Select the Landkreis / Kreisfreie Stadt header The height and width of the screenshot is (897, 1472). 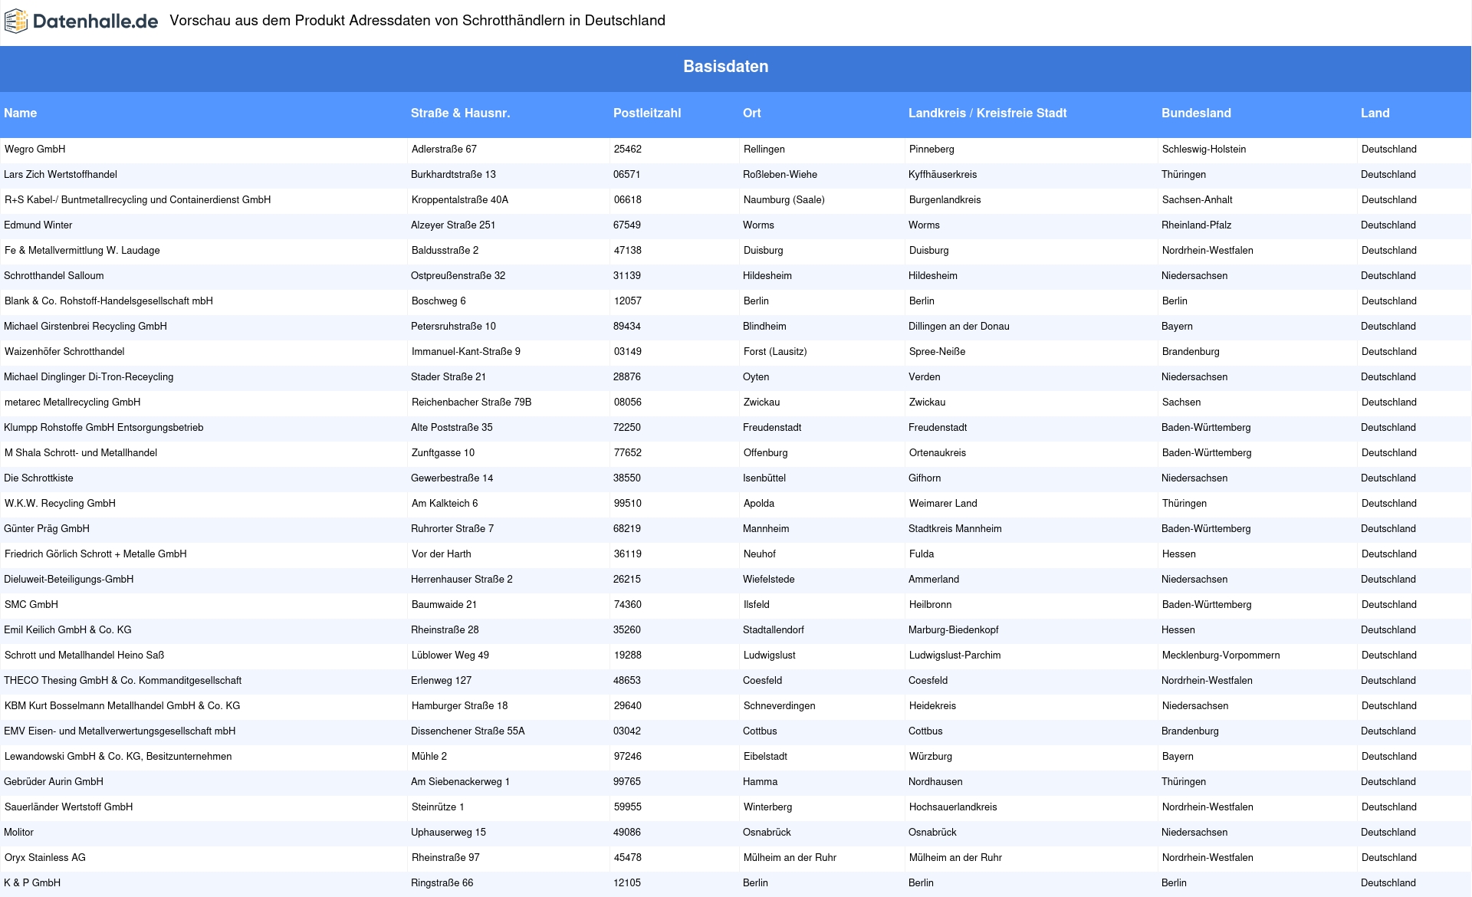coord(987,113)
